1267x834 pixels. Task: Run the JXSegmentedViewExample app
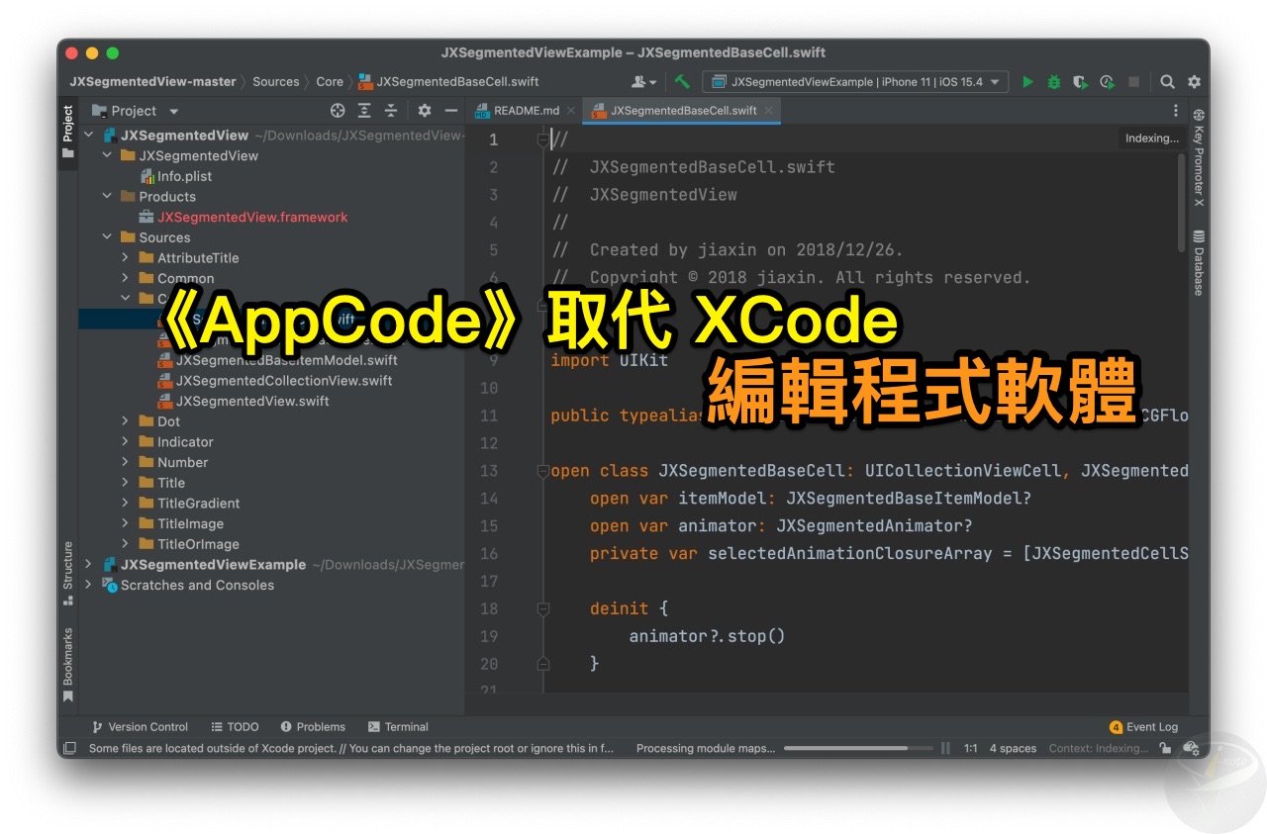pos(1027,81)
